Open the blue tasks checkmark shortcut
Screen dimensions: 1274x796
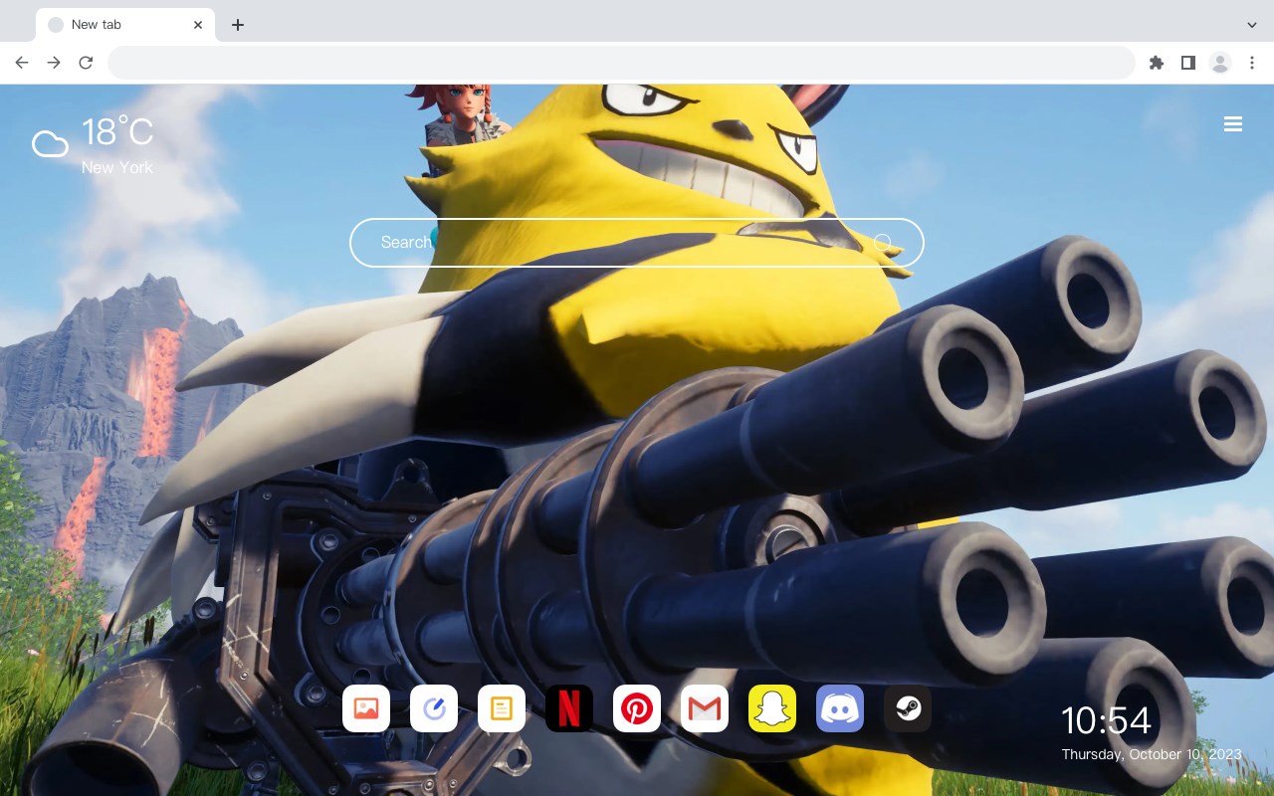tap(434, 708)
